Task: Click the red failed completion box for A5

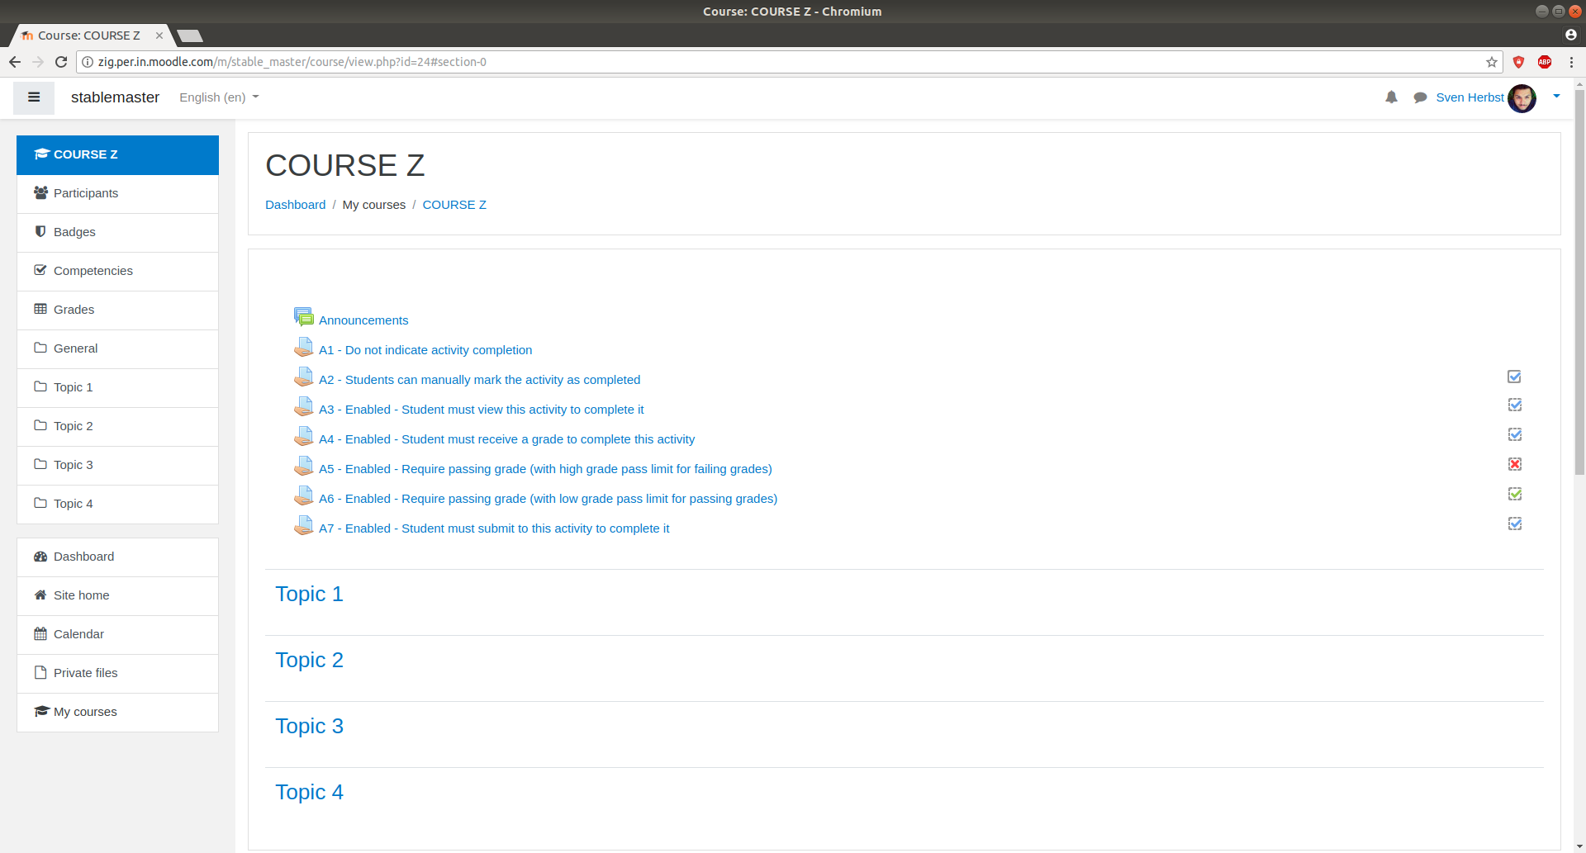Action: click(x=1514, y=464)
